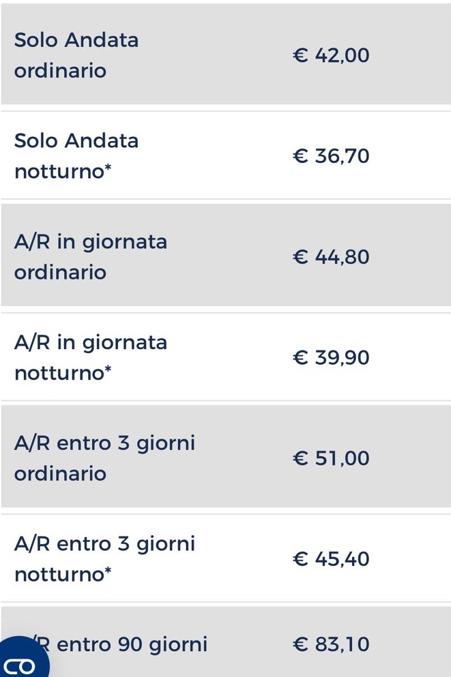The height and width of the screenshot is (677, 451).
Task: Click the € 39,90 price
Action: 331,357
